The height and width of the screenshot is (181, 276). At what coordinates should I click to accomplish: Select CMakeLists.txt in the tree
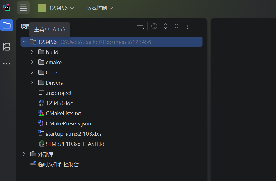[x=63, y=113]
